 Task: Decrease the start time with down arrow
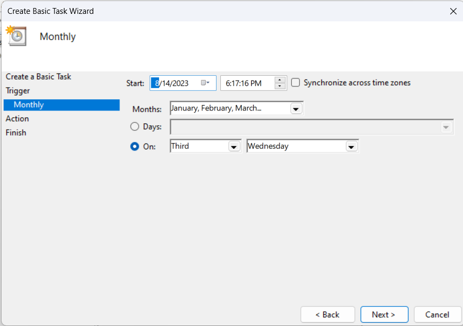[280, 86]
